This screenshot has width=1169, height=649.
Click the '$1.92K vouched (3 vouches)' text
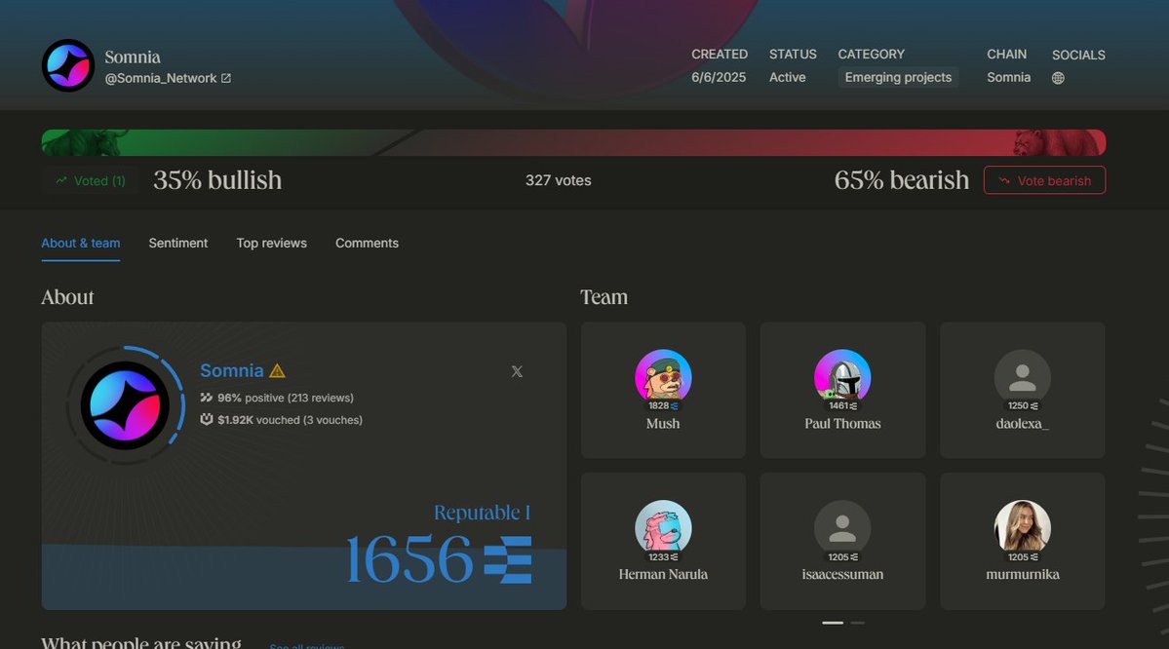pyautogui.click(x=290, y=420)
